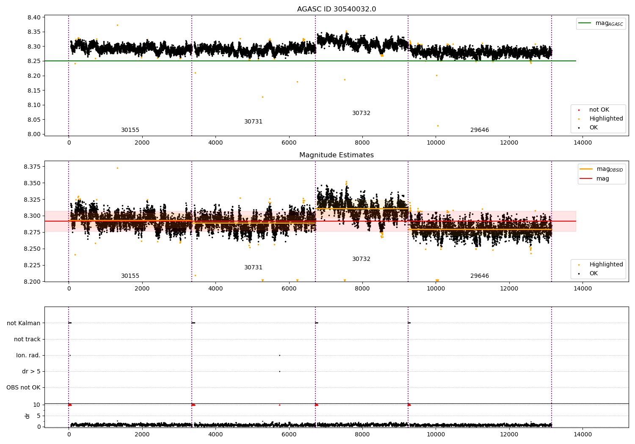The width and height of the screenshot is (635, 444).
Task: Click the "dr" y-axis label
Action: pyautogui.click(x=27, y=416)
